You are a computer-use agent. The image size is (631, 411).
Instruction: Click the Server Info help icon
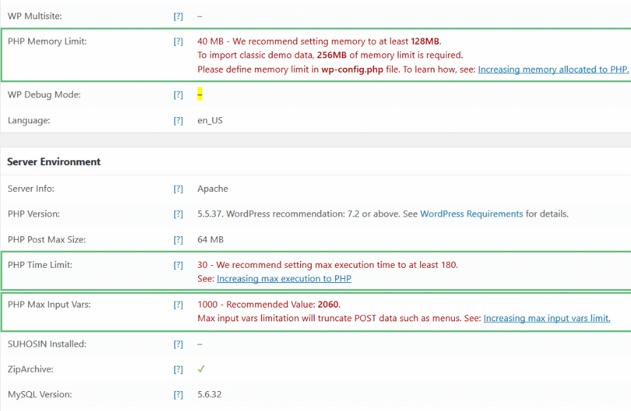[x=178, y=188]
